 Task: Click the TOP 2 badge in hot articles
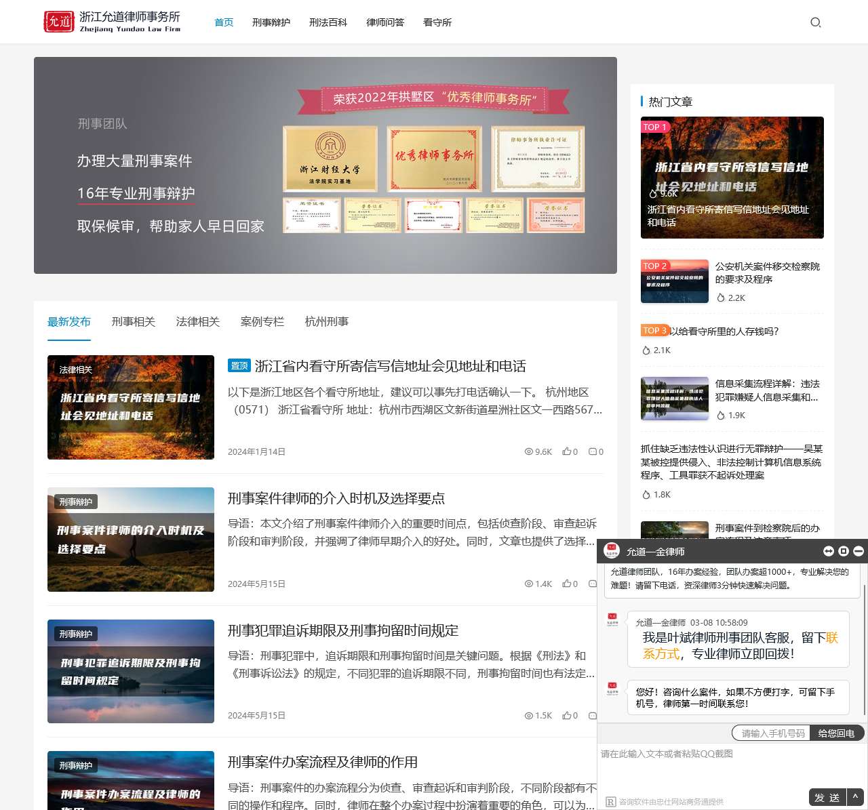655,266
